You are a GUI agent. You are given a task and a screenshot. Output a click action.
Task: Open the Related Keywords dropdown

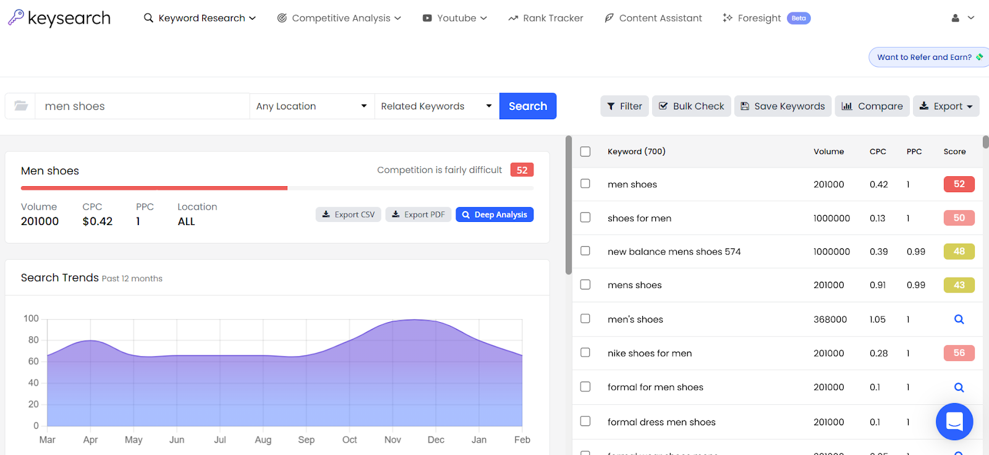(436, 106)
